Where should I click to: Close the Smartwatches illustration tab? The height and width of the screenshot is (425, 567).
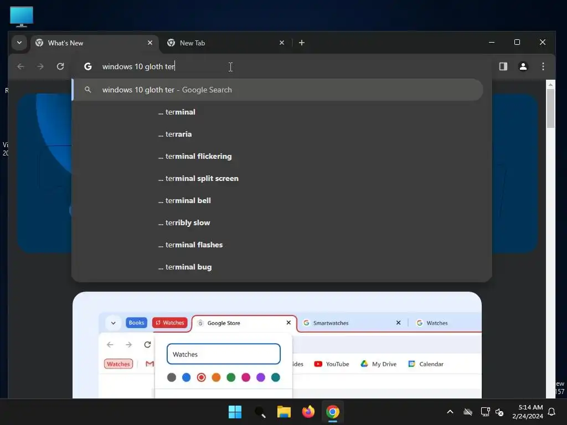tap(398, 323)
